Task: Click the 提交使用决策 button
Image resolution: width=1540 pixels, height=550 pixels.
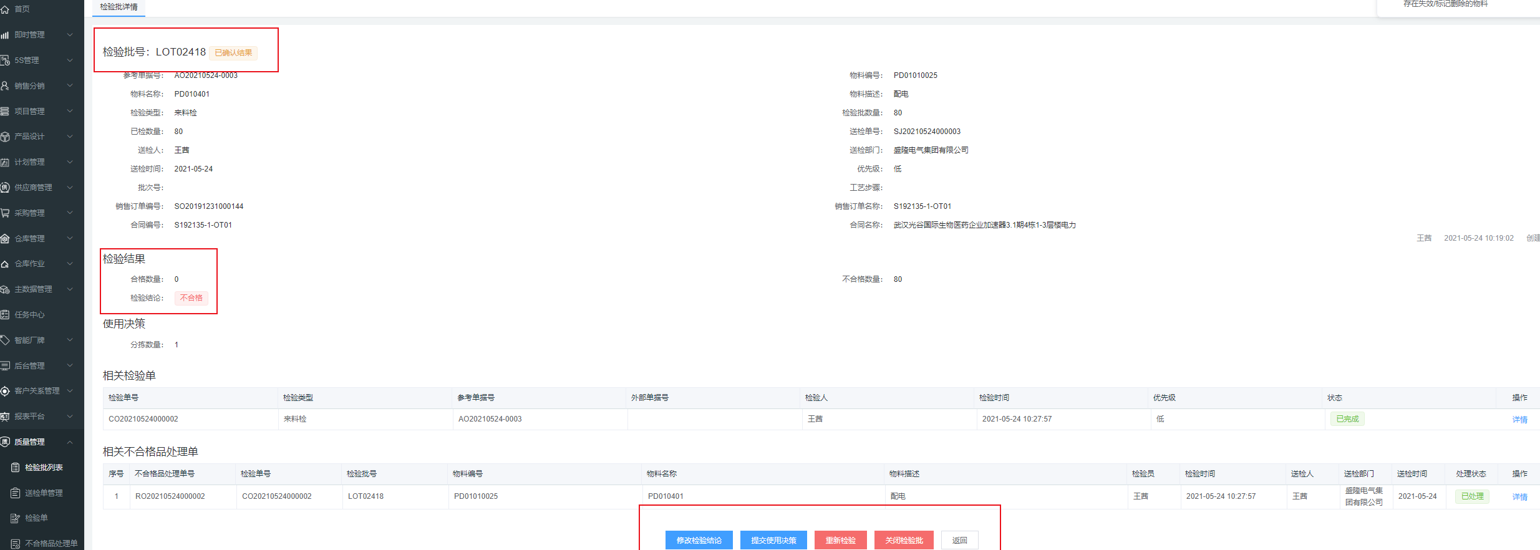Action: tap(773, 540)
